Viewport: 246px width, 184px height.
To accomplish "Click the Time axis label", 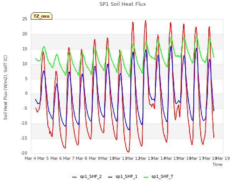I will coord(218,164).
